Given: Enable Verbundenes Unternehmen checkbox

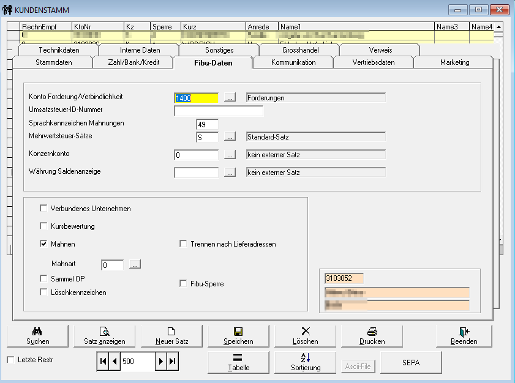Looking at the screenshot, I should click(x=43, y=209).
